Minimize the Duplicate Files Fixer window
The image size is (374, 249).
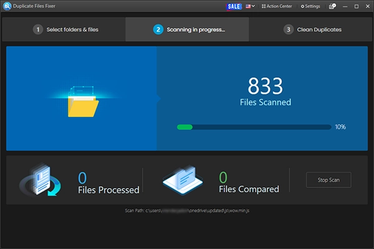coord(345,6)
